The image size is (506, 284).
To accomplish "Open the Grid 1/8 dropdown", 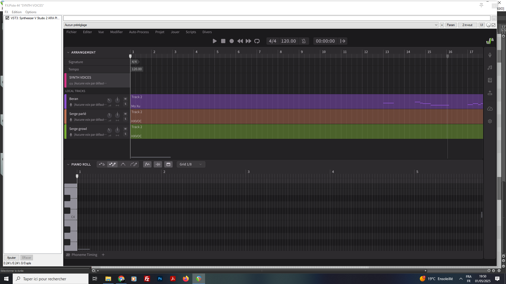I will (191, 164).
